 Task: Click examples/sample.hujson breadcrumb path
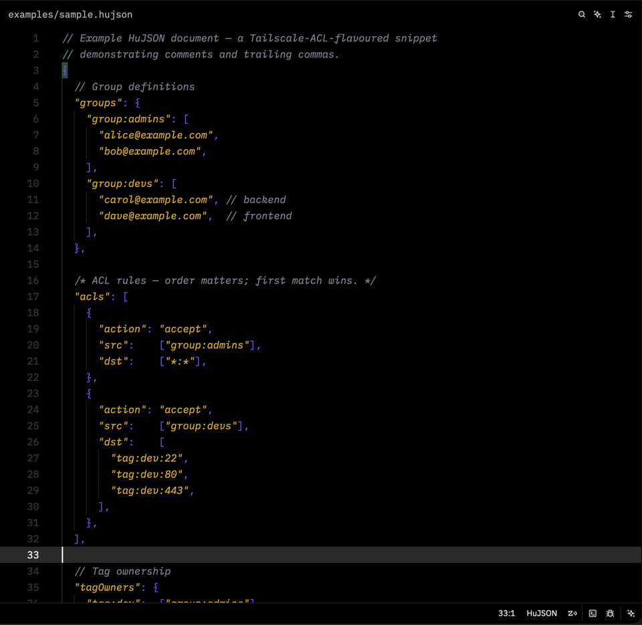click(70, 15)
